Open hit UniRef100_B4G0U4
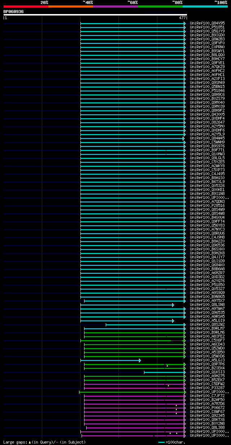The image size is (231, 445). (x=207, y=217)
